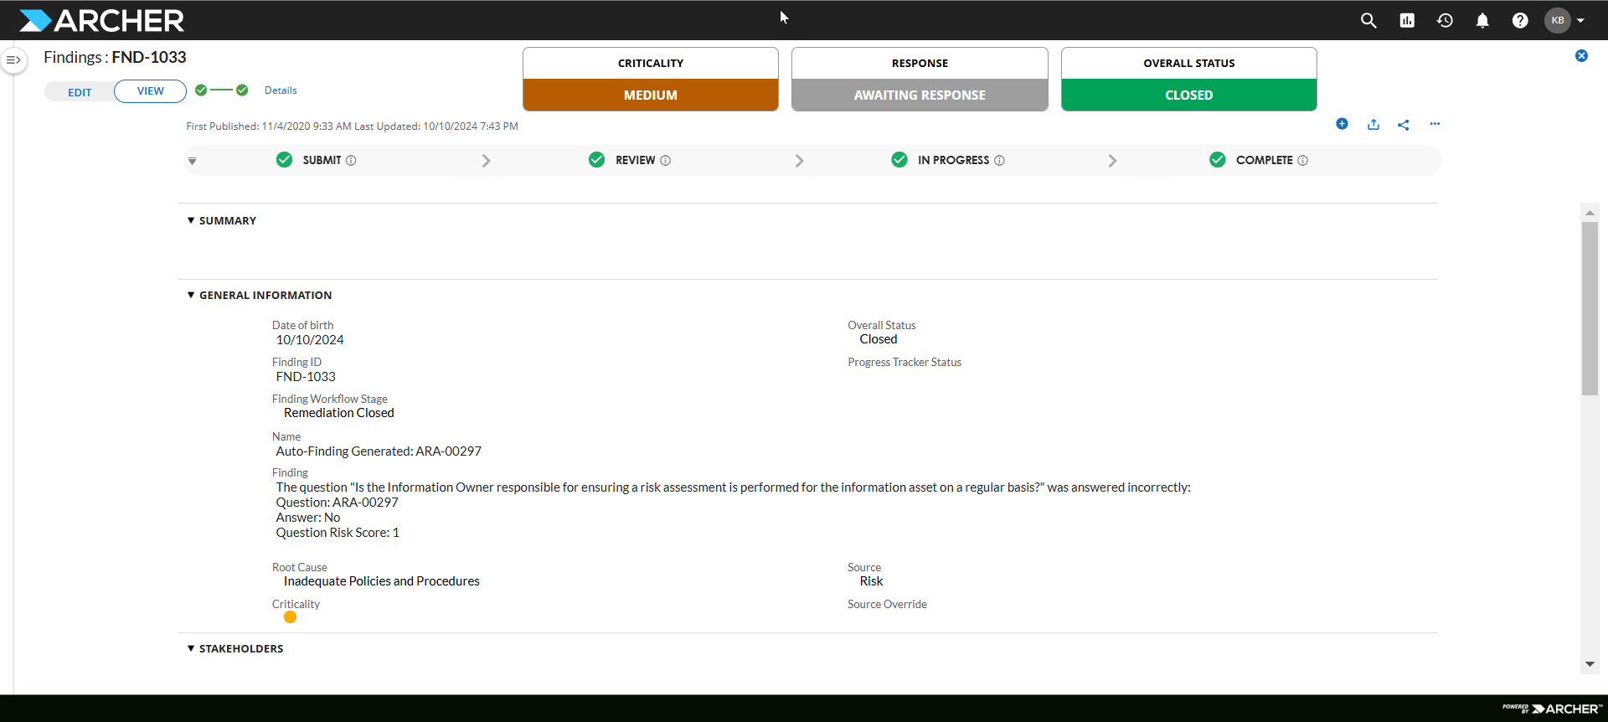Collapse the STAKEHOLDERS section
This screenshot has width=1608, height=722.
191,648
